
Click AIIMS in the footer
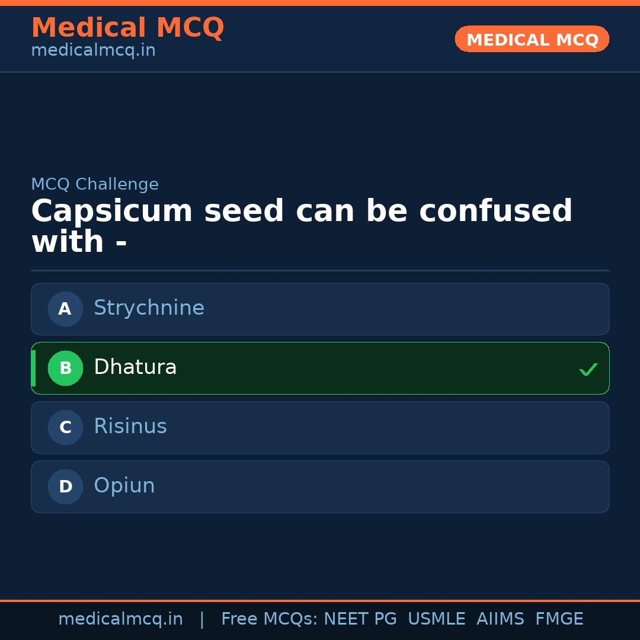pos(500,619)
